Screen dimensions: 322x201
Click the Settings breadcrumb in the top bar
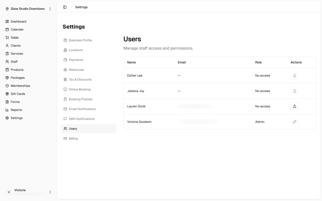point(82,7)
